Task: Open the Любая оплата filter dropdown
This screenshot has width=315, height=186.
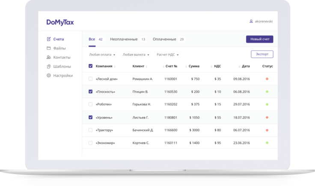Action: tap(102, 55)
